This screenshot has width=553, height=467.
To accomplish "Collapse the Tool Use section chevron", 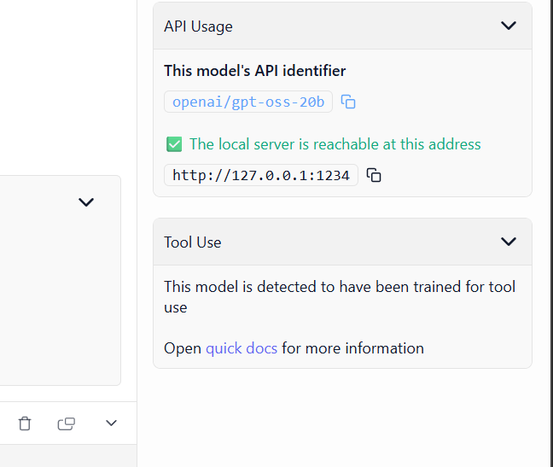I will point(509,242).
